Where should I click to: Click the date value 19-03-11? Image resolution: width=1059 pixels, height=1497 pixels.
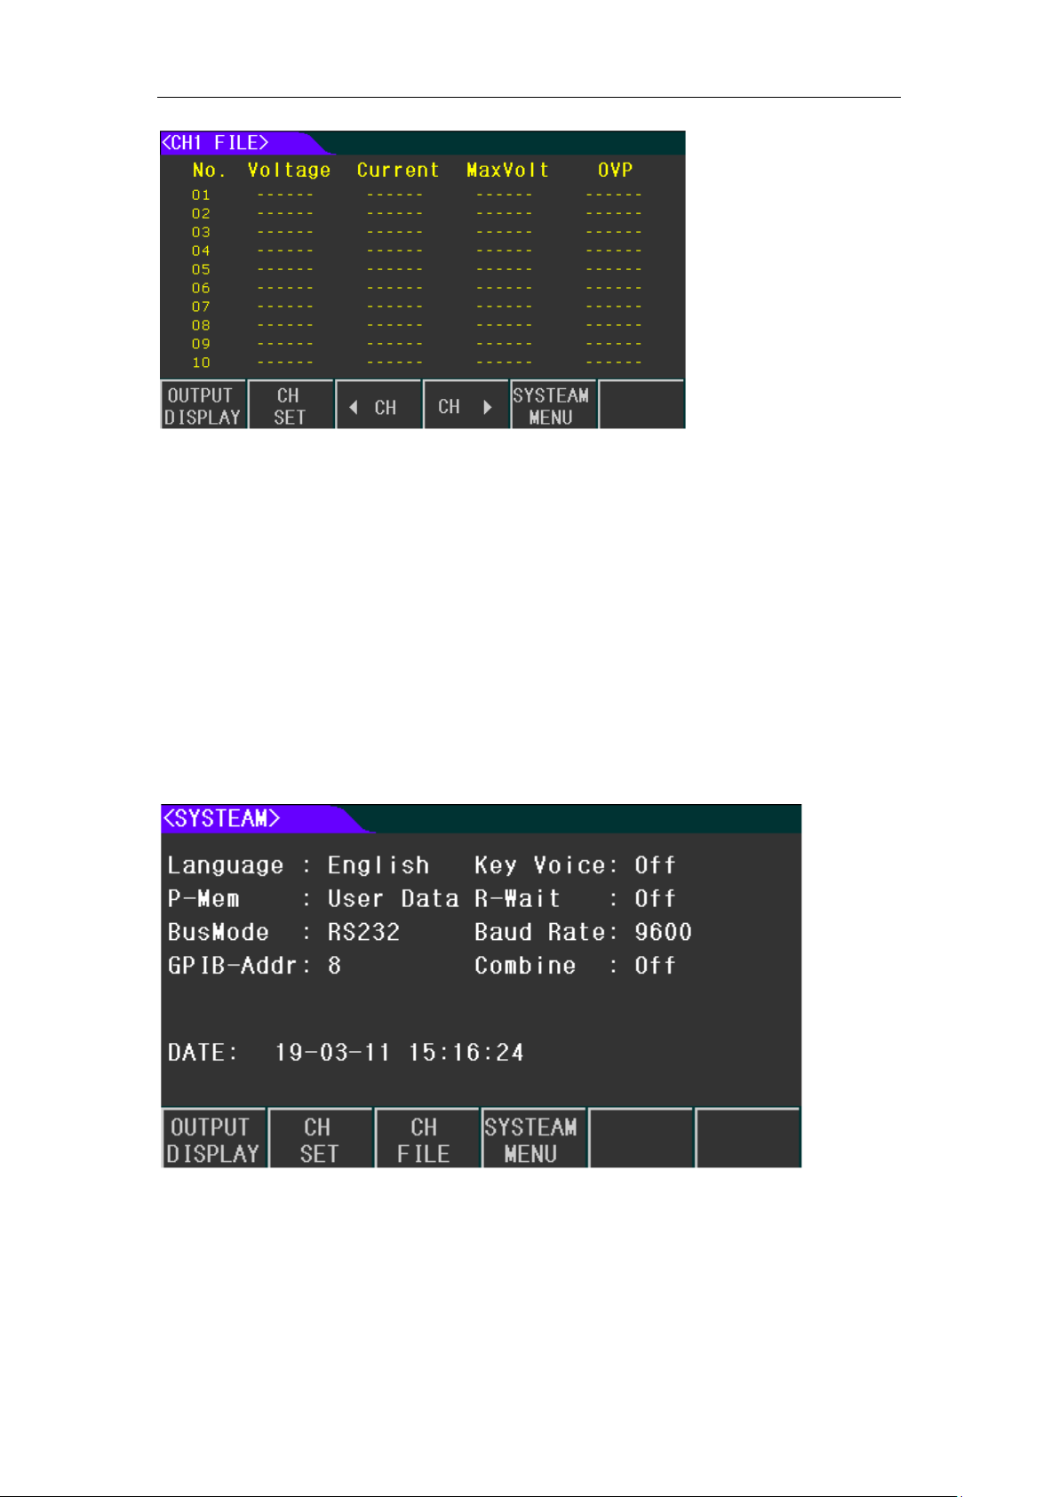[332, 1053]
